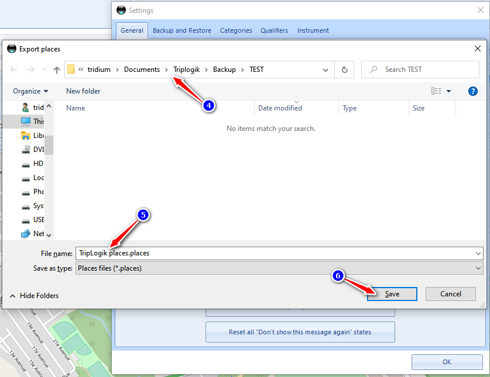Select Network in navigation tree

33,234
